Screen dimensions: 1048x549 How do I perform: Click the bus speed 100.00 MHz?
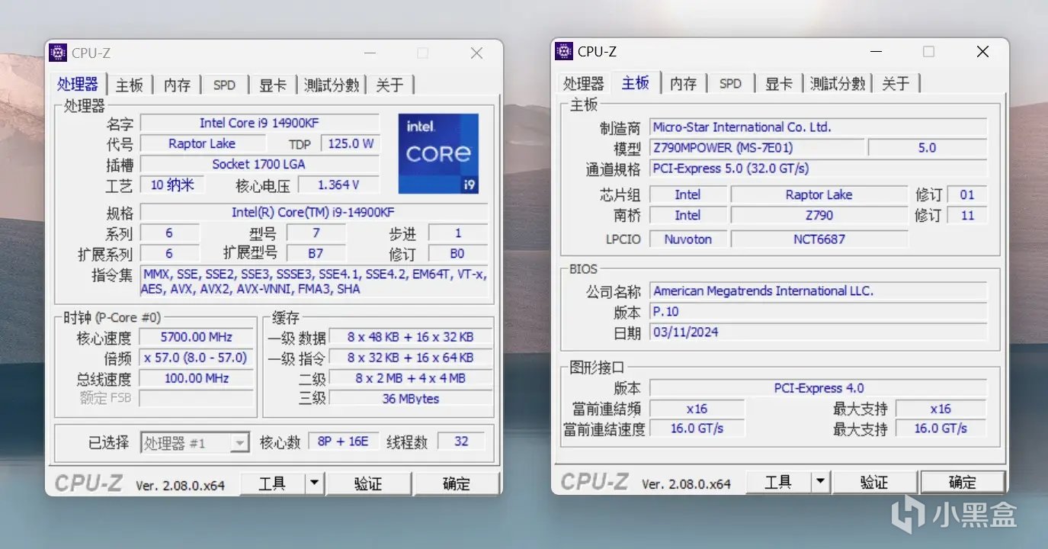pyautogui.click(x=197, y=378)
